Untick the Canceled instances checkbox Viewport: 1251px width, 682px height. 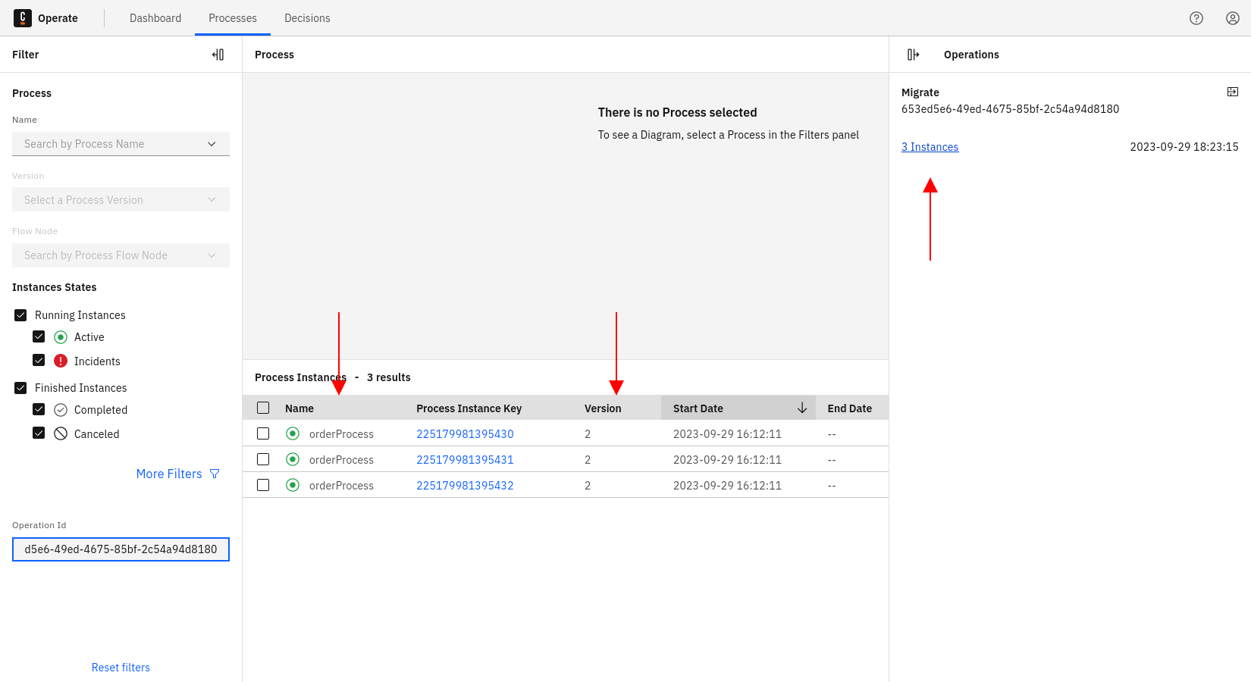pyautogui.click(x=39, y=433)
